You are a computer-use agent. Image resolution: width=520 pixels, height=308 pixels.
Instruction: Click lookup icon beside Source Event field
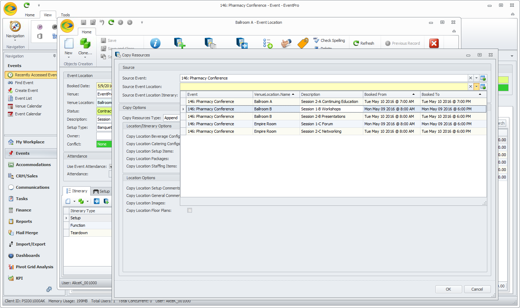click(483, 78)
